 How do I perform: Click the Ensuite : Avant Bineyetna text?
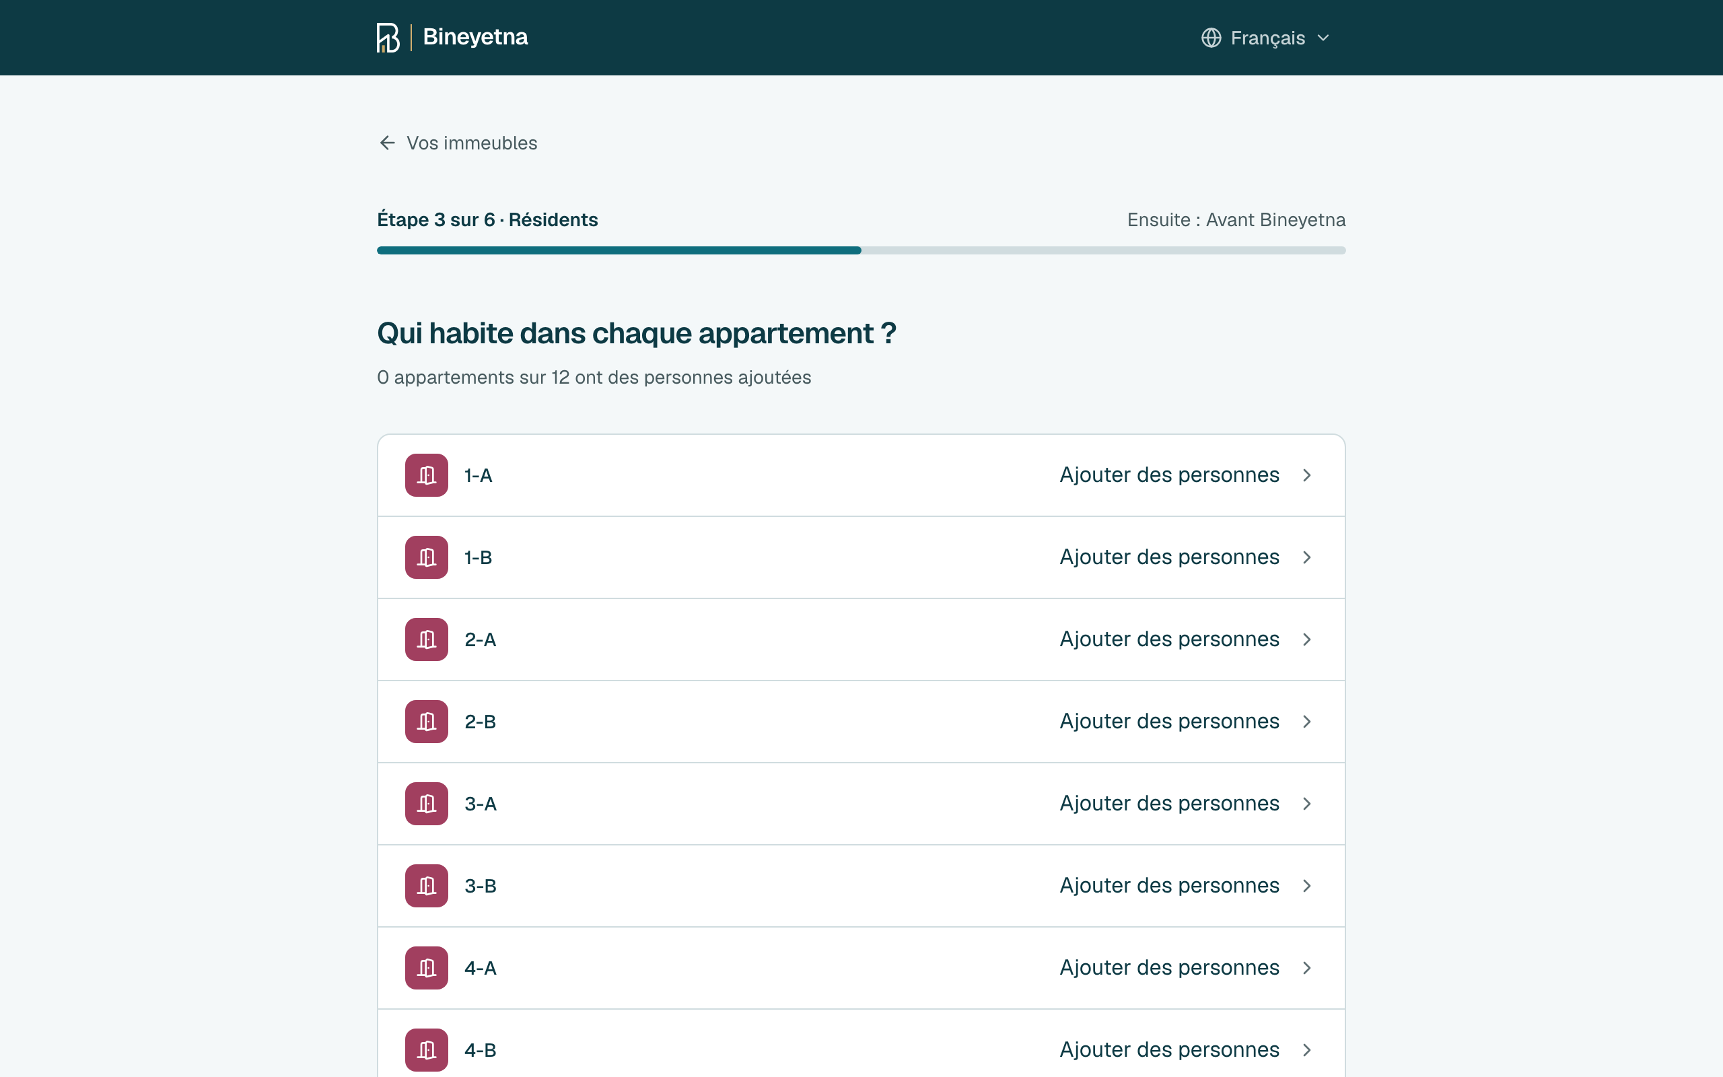click(1236, 219)
